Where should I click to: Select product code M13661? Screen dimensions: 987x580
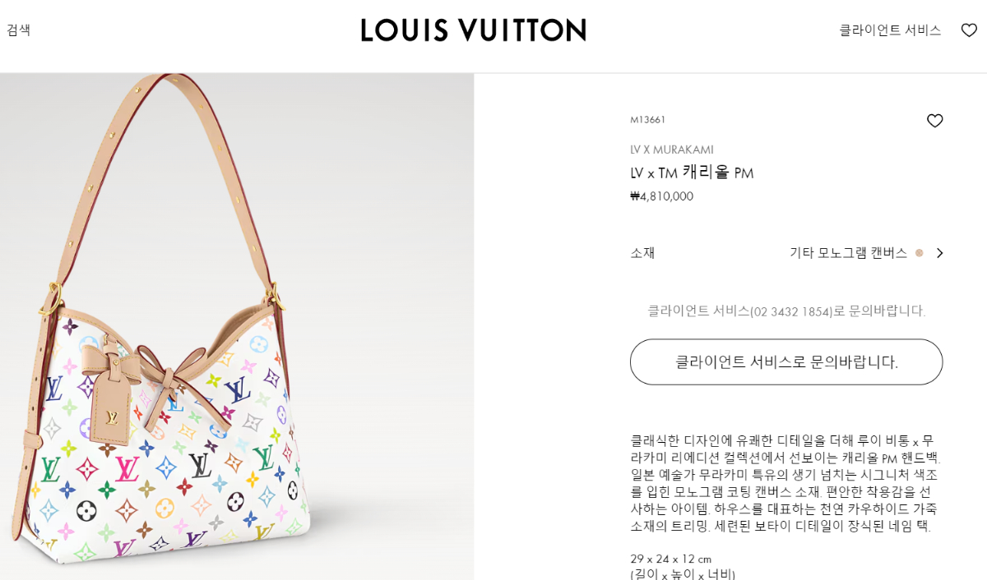tap(648, 120)
